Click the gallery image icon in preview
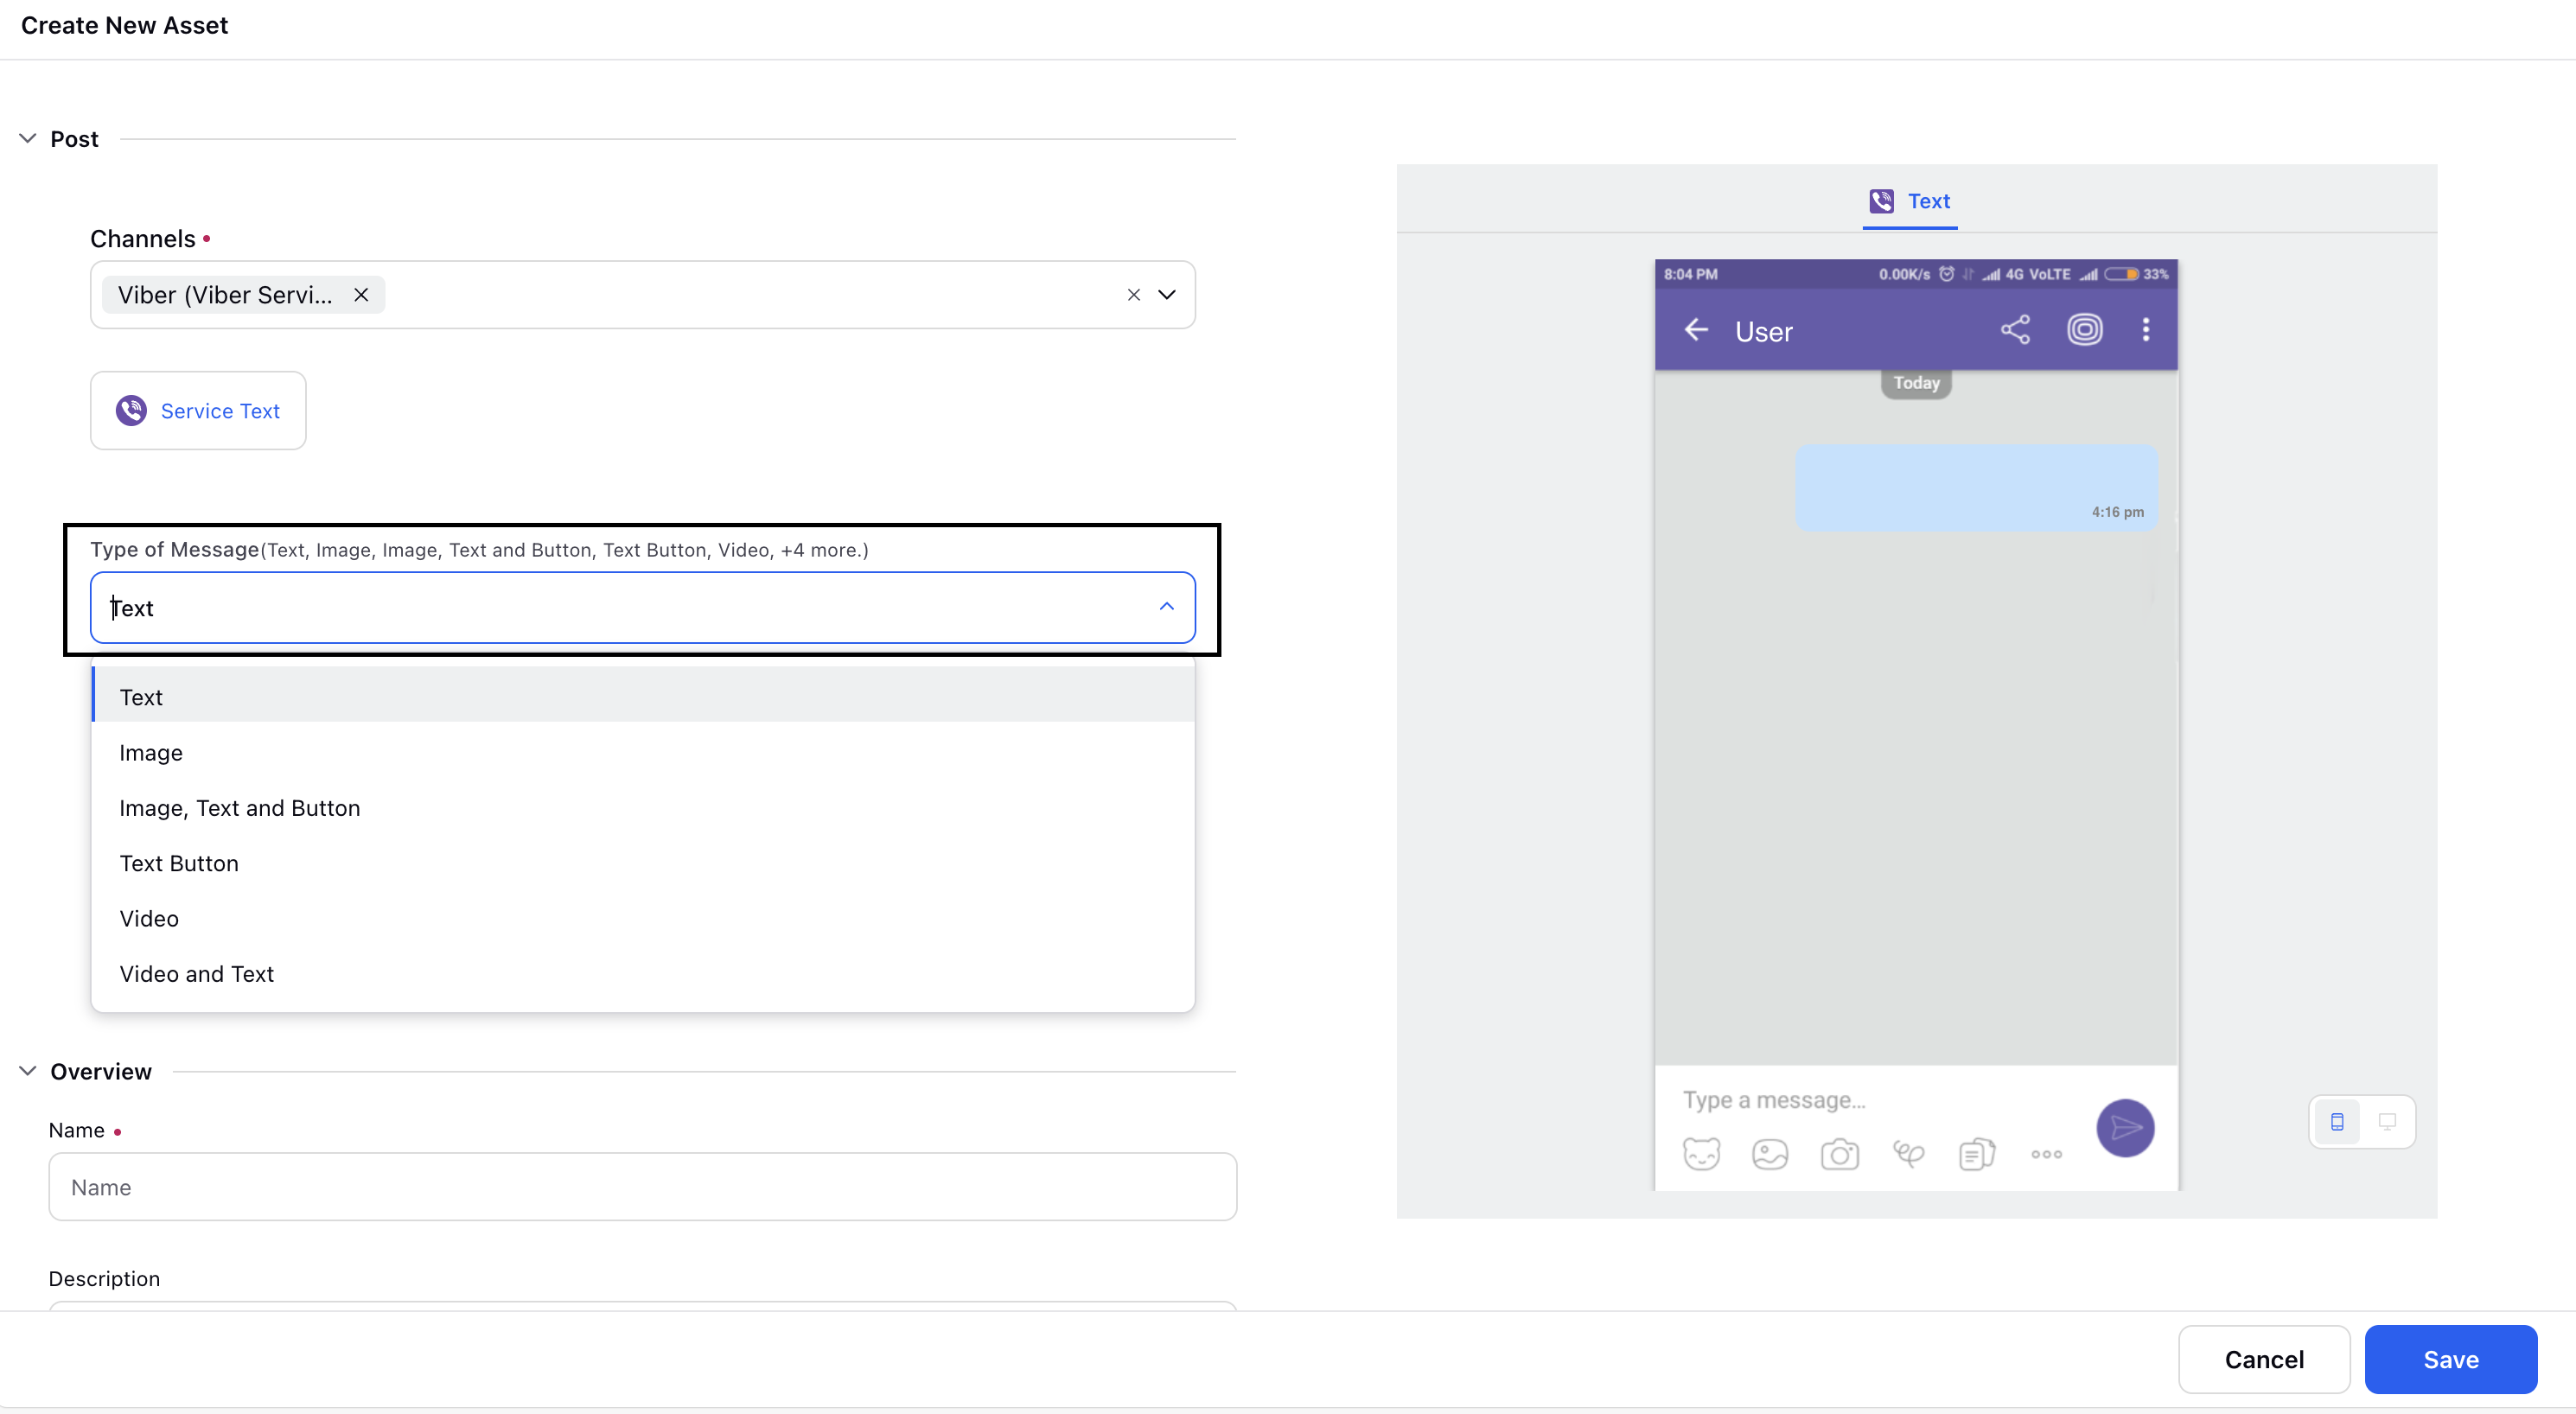2576x1414 pixels. pos(1770,1154)
